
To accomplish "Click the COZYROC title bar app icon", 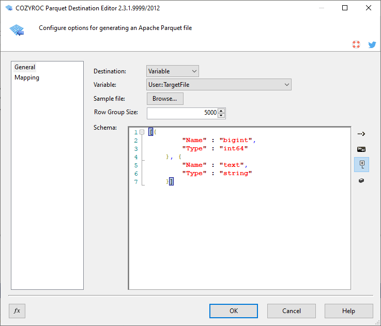I will pyautogui.click(x=8, y=8).
